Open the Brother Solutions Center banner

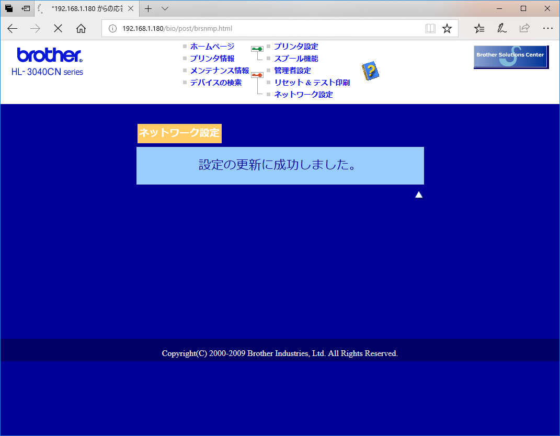(510, 56)
